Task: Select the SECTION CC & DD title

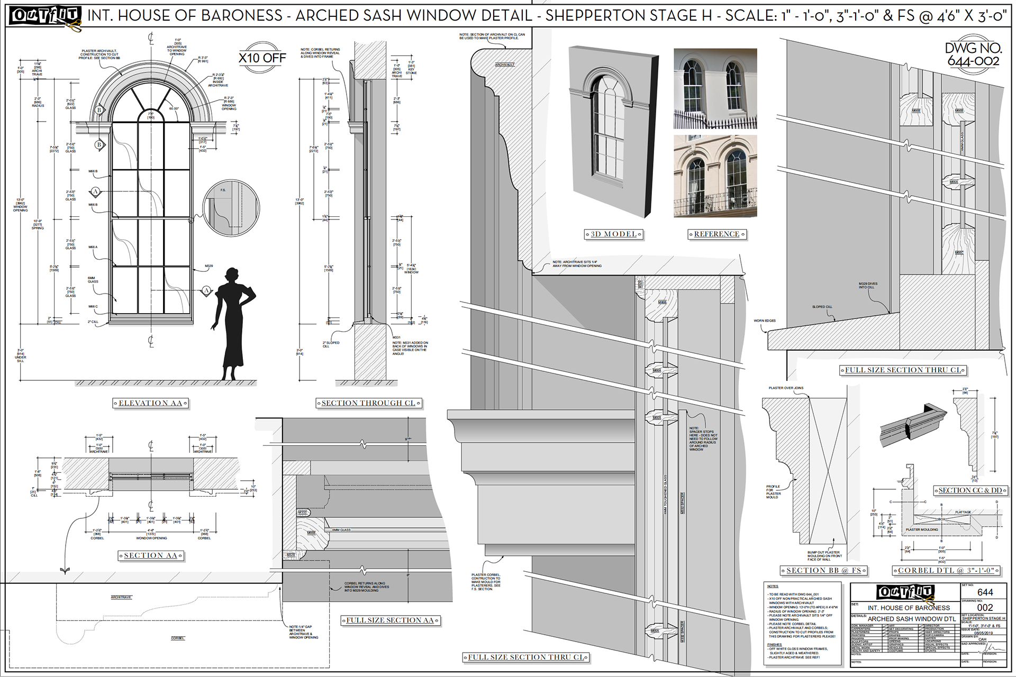Action: click(x=970, y=490)
